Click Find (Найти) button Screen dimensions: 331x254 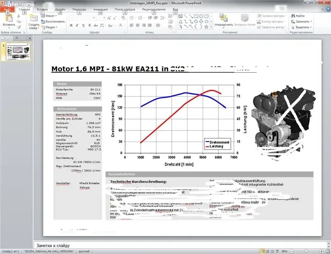pos(297,16)
